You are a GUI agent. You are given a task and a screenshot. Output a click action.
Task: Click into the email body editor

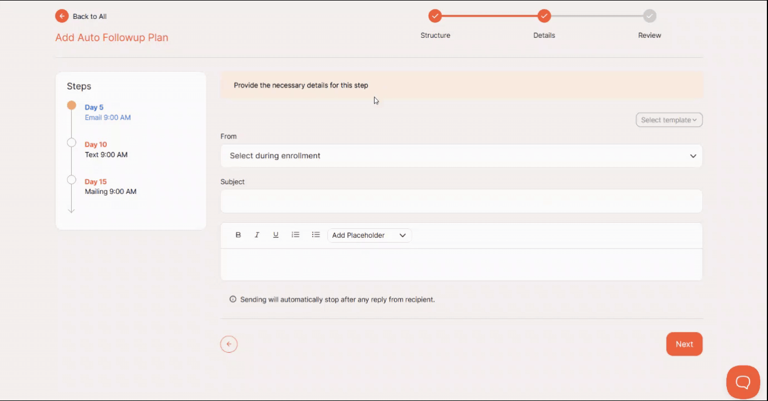click(461, 264)
